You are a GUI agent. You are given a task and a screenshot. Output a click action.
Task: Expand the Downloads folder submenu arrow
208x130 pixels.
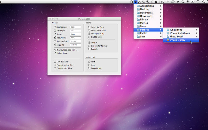click(x=161, y=16)
